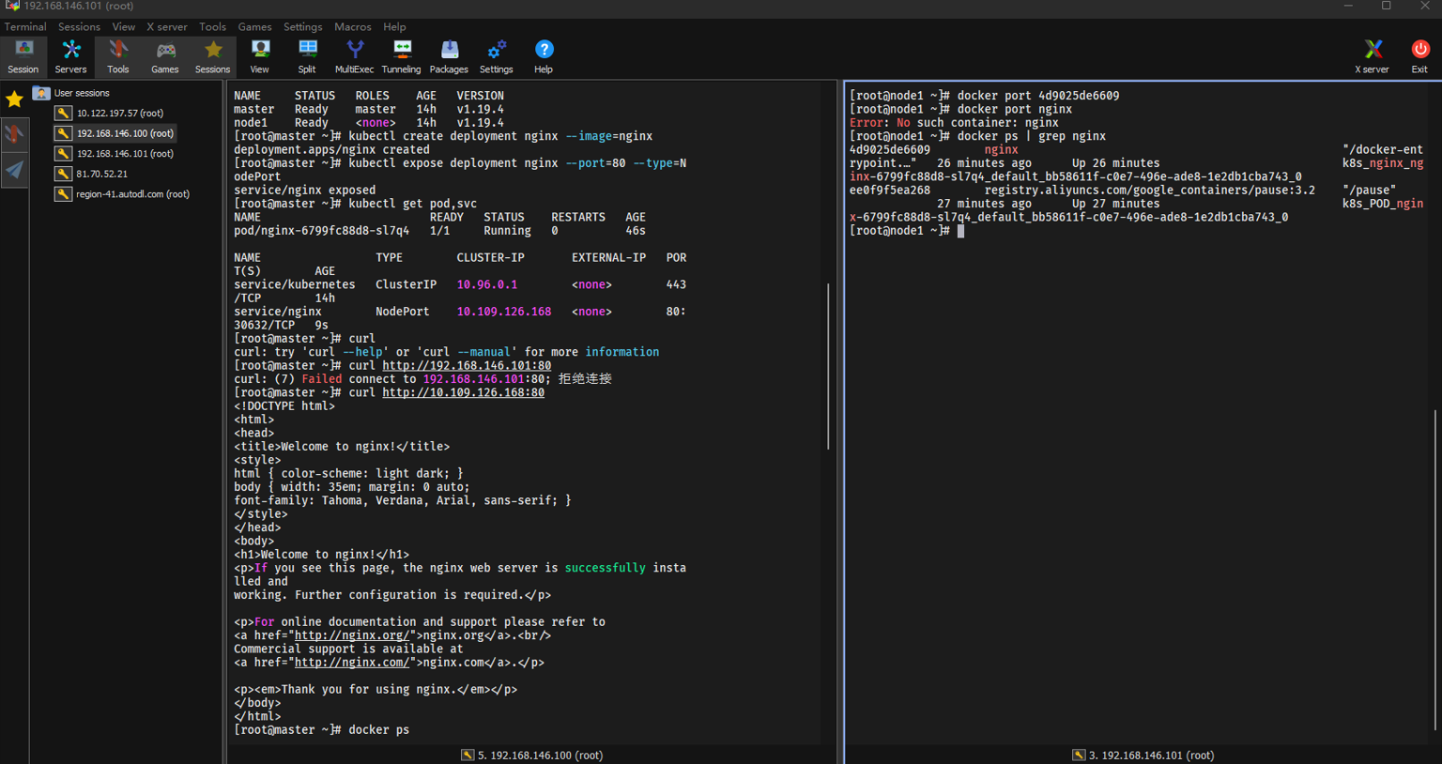Open the Settings menu in menu bar

coord(302,26)
